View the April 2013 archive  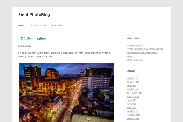coord(131,108)
